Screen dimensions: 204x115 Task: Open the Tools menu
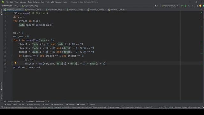coord(47,2)
